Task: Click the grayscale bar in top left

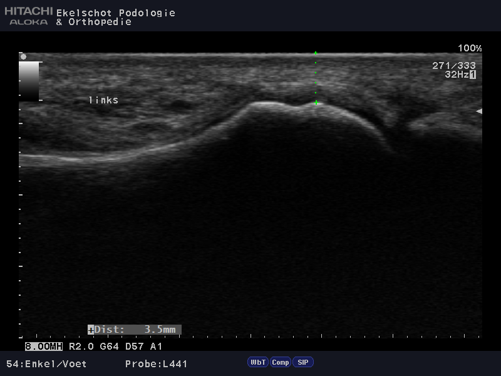Action: coord(29,81)
